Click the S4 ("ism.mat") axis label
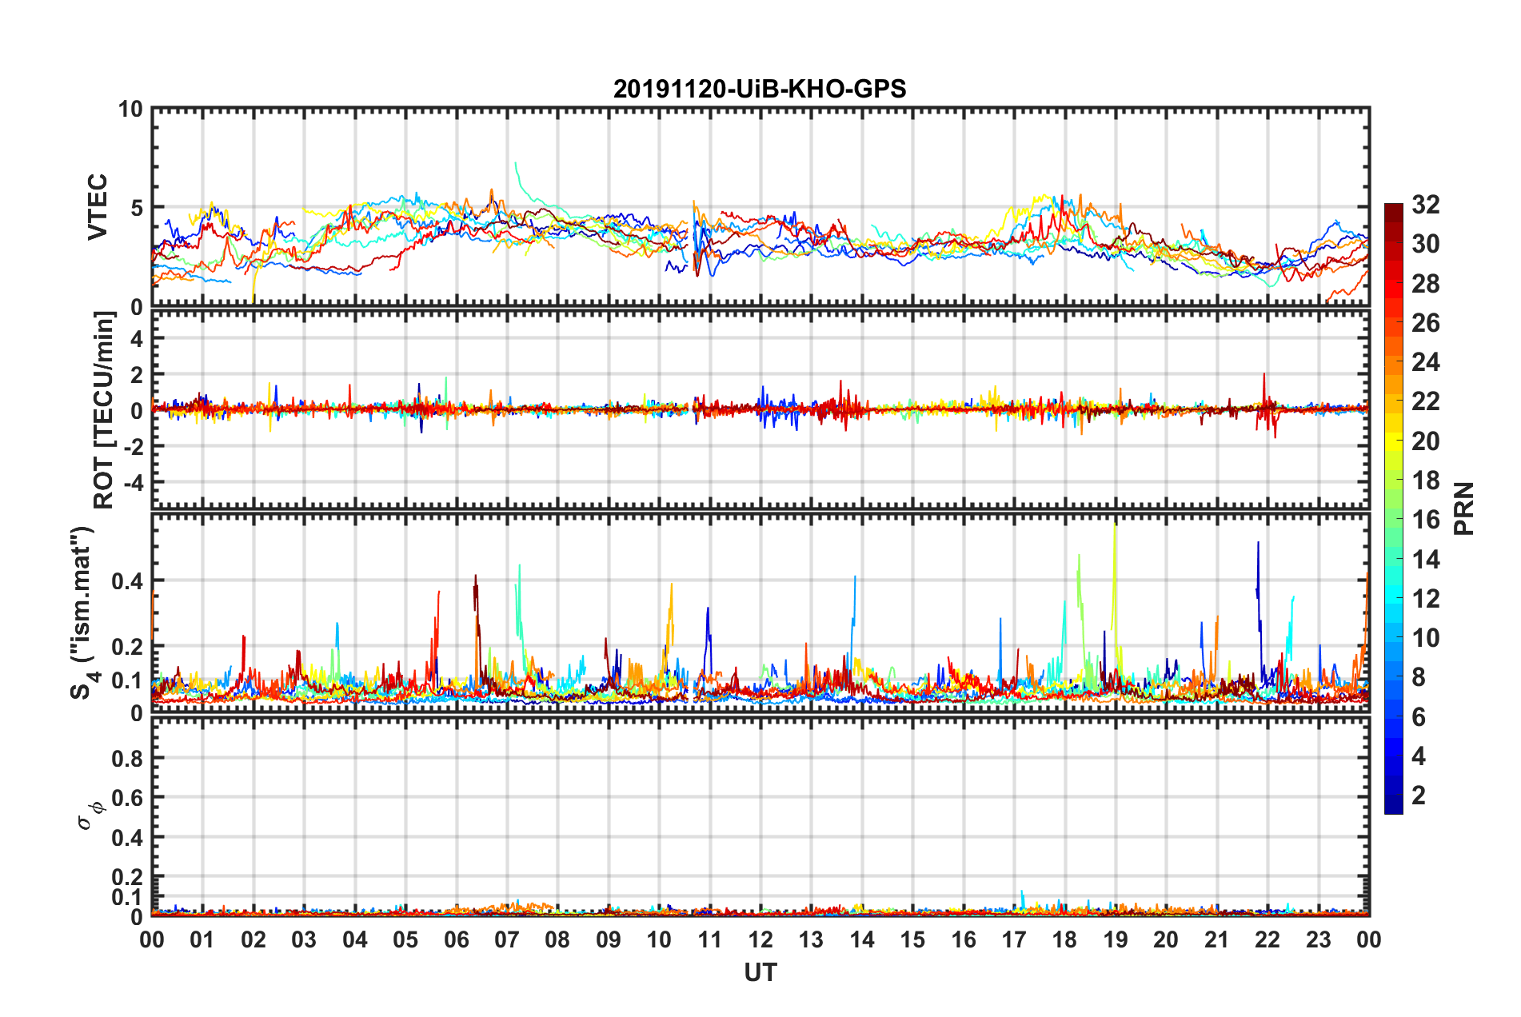The image size is (1521, 1017). coord(82,612)
